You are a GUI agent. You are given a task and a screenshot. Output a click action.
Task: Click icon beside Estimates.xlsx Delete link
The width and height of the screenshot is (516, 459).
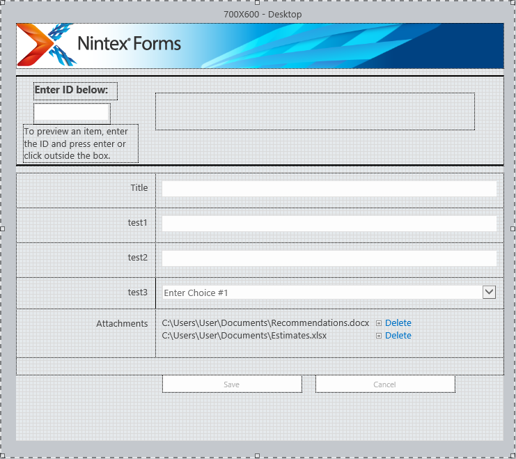[x=379, y=336]
